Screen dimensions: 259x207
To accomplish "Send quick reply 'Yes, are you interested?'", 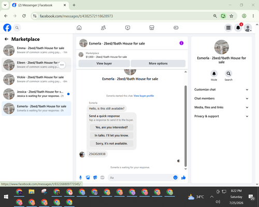I will [111, 127].
